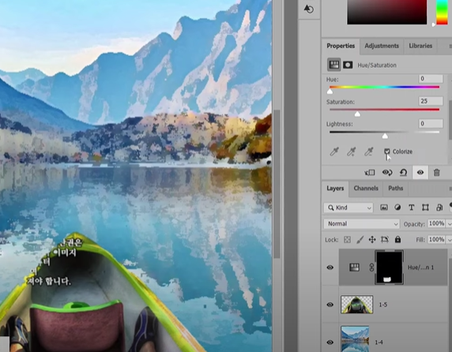Click the 1-5 layer name
The image size is (452, 352).
tap(382, 305)
